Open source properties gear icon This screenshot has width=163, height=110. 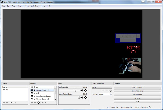click(x=39, y=103)
